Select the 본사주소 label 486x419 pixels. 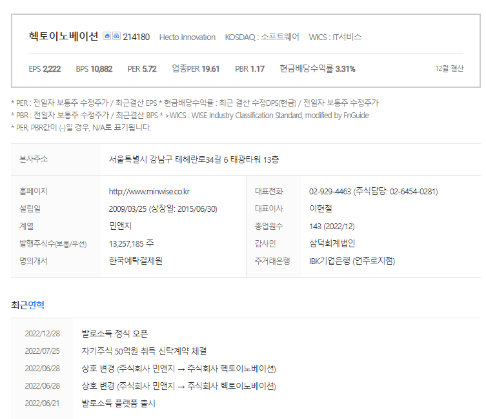tap(34, 159)
